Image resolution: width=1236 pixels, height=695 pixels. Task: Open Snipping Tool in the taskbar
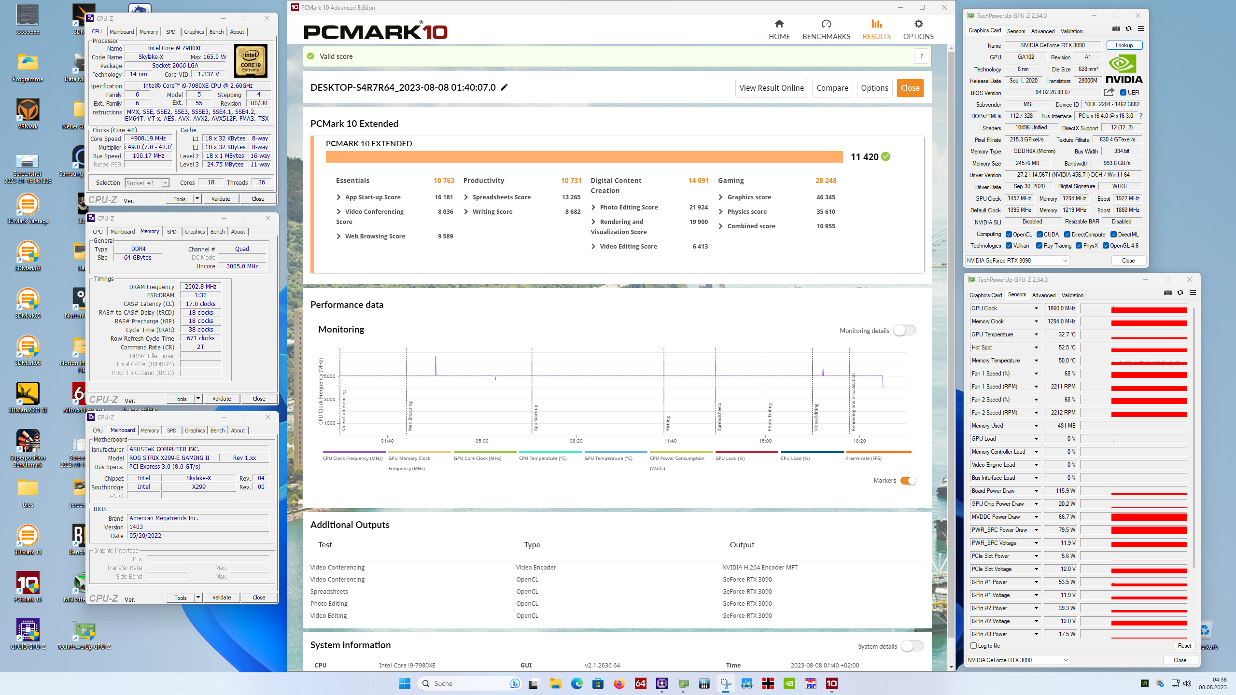(725, 683)
